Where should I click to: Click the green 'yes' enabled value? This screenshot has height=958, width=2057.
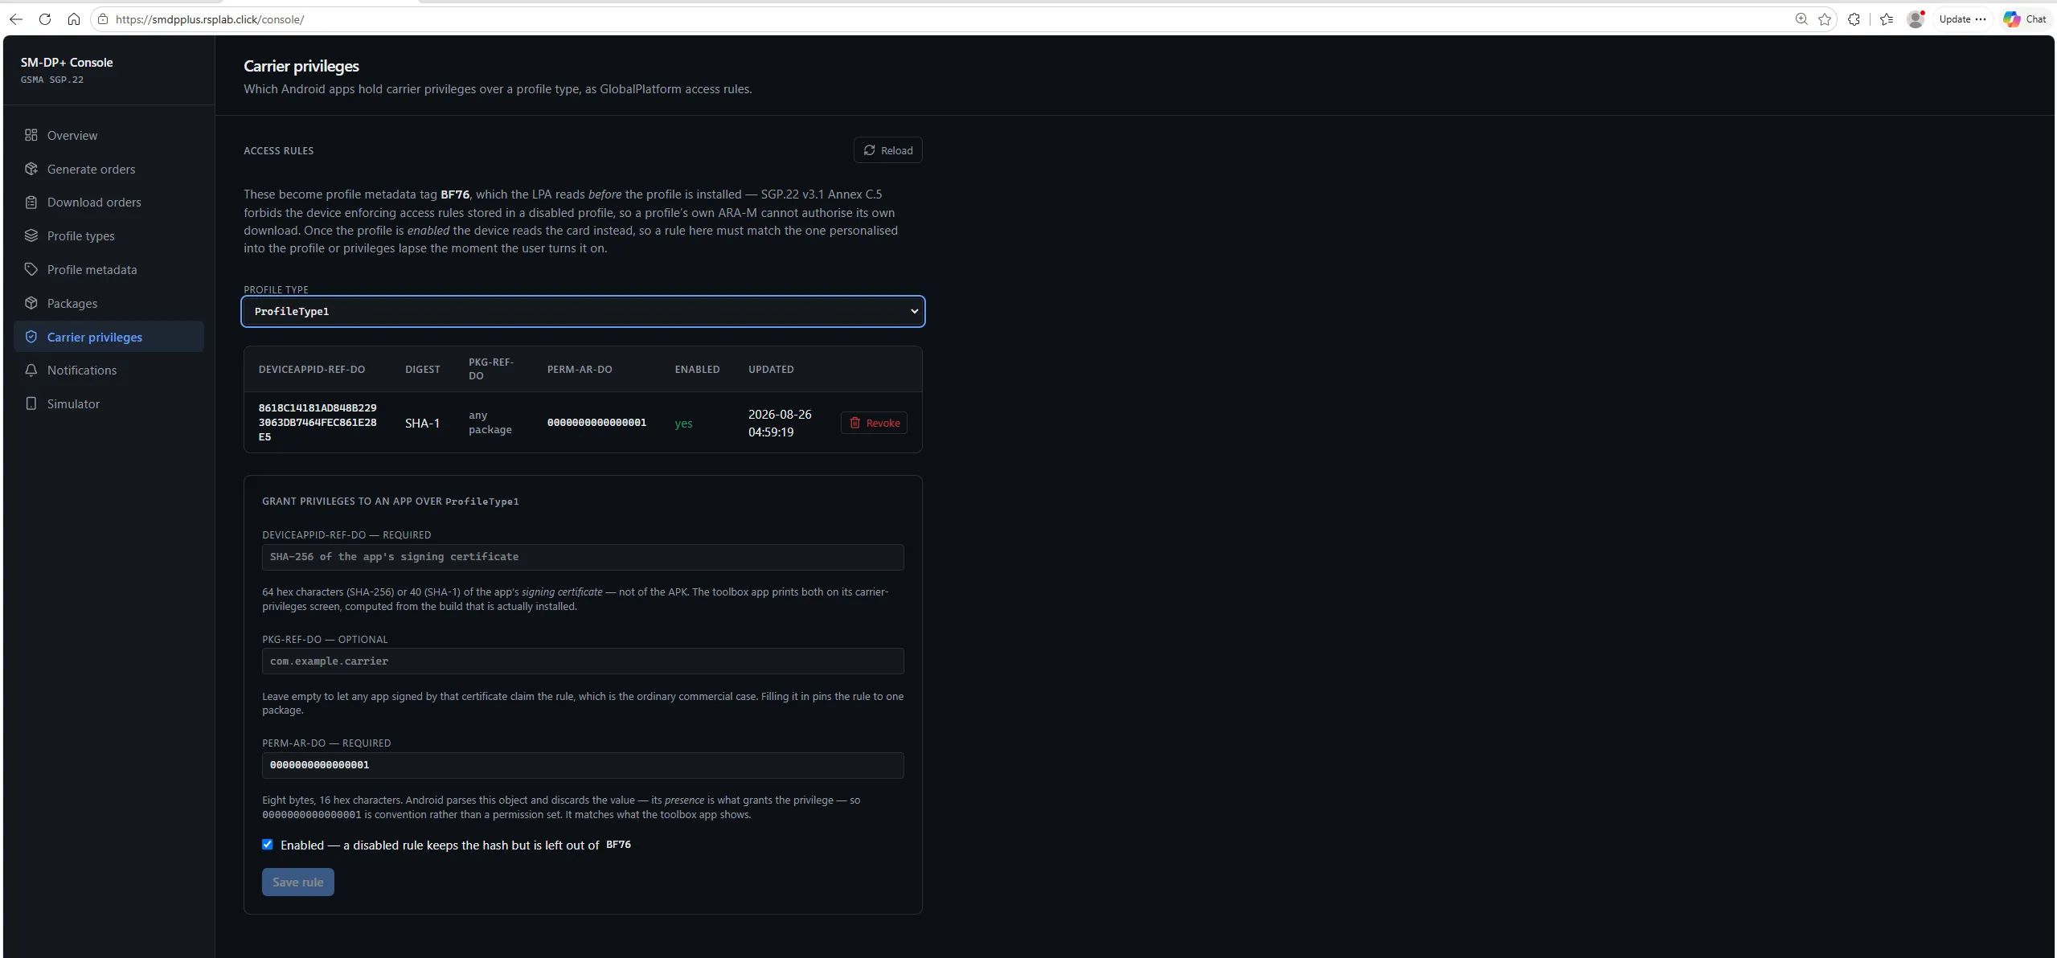pos(683,424)
